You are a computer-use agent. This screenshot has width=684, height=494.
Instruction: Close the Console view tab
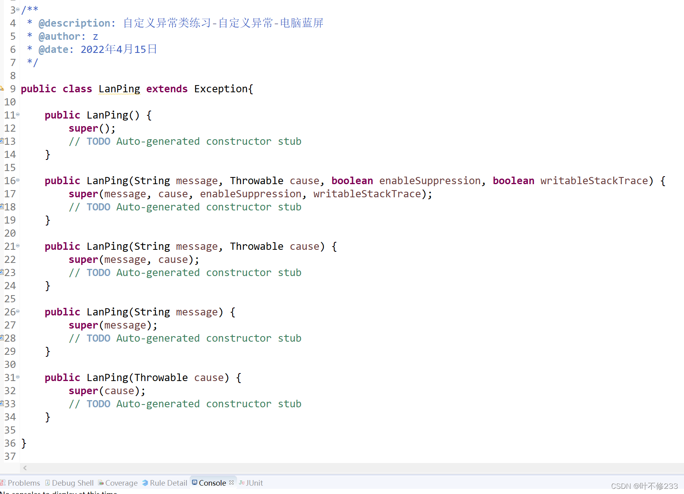(231, 482)
